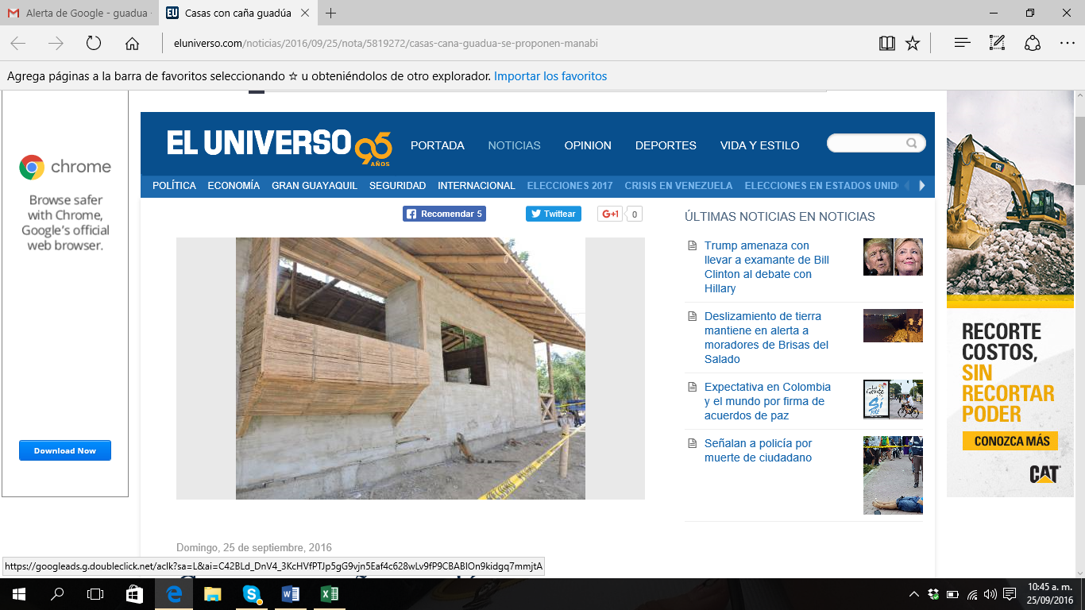Open Trump and Hillary news thumbnail
This screenshot has height=610, width=1085.
pyautogui.click(x=893, y=257)
